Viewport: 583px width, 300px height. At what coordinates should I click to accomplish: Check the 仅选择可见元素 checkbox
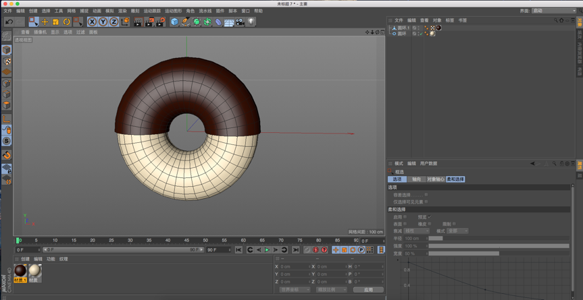click(x=426, y=202)
